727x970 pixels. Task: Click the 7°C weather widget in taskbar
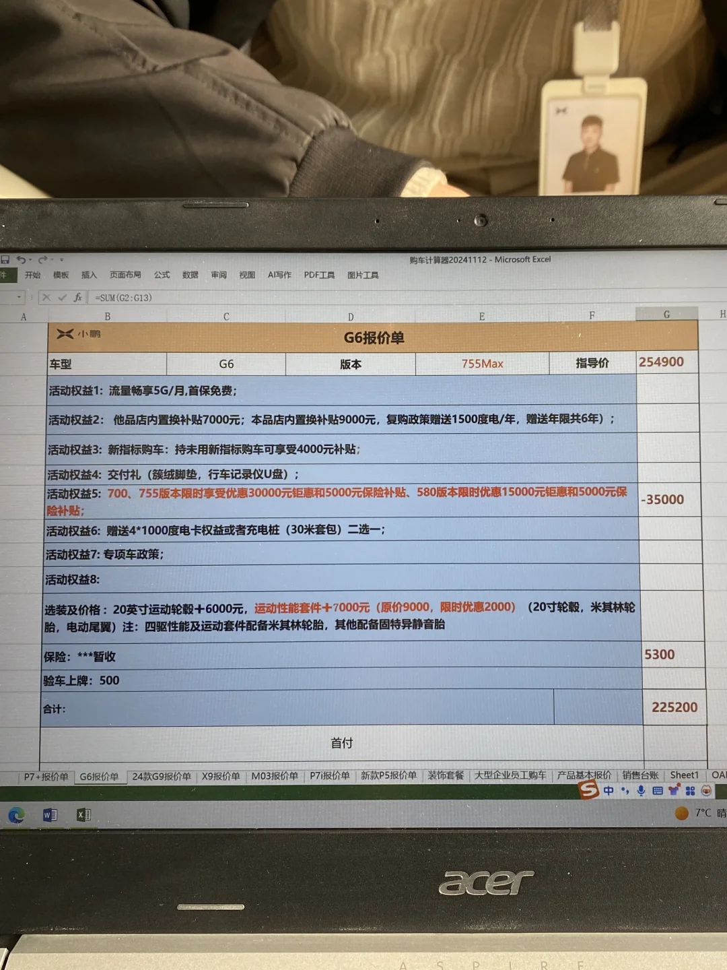click(693, 814)
